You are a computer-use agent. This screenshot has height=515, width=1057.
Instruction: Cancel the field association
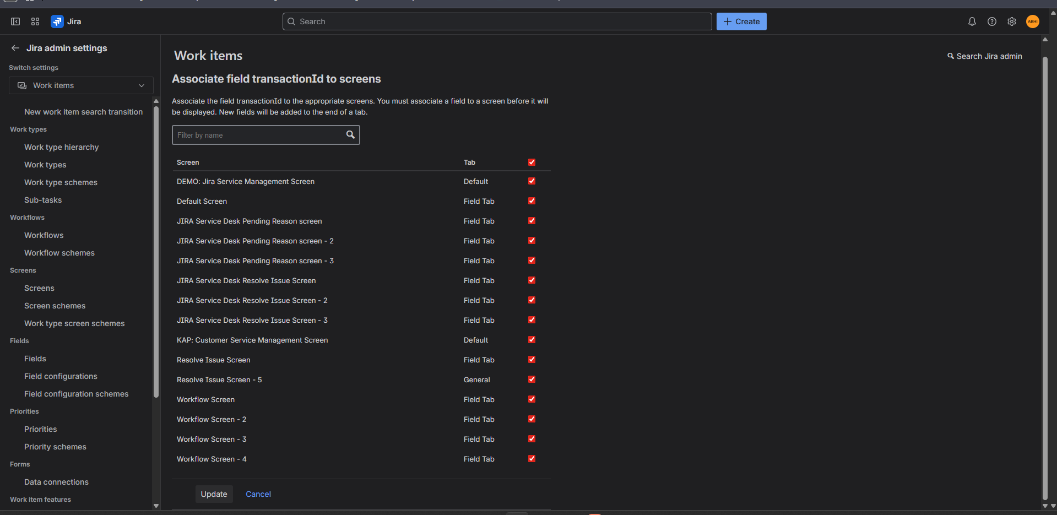point(258,494)
